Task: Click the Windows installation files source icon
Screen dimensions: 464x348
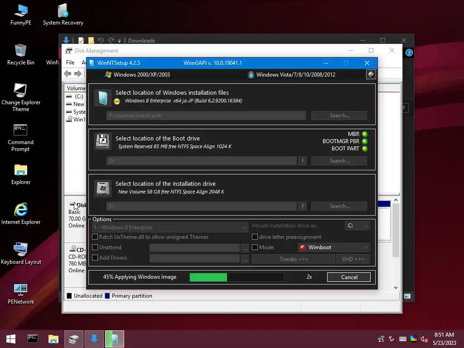Action: 103,98
